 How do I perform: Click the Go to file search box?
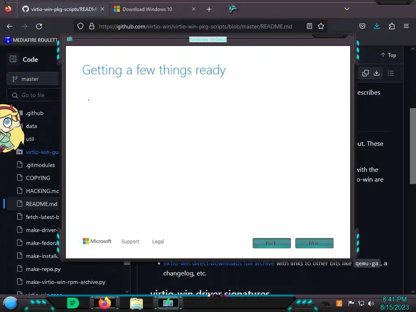(x=32, y=95)
